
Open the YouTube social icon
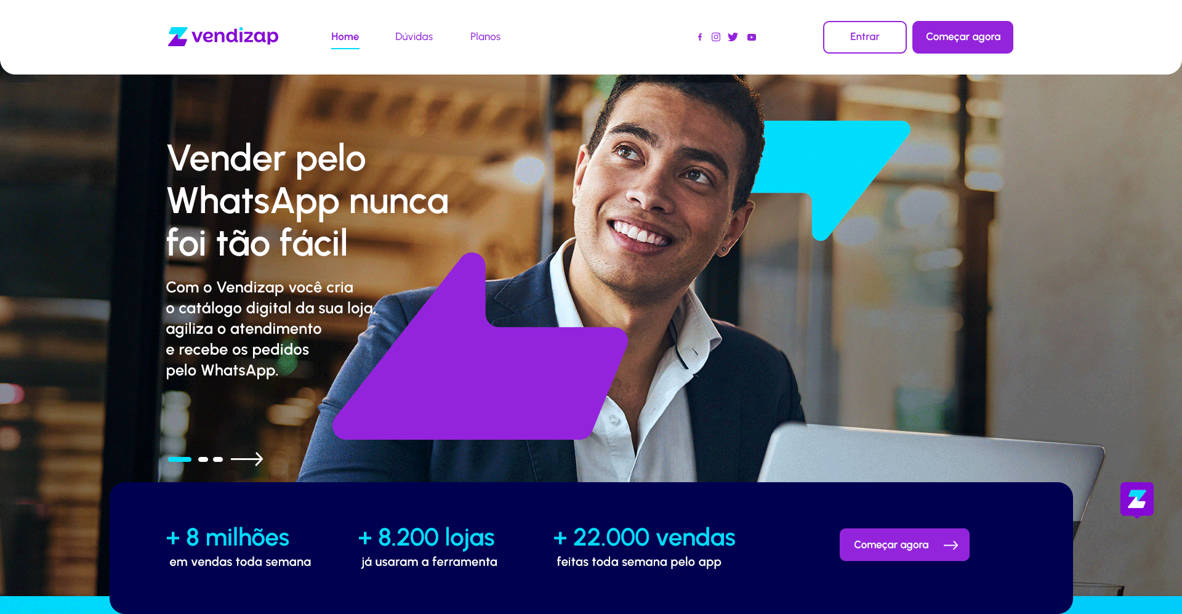752,37
